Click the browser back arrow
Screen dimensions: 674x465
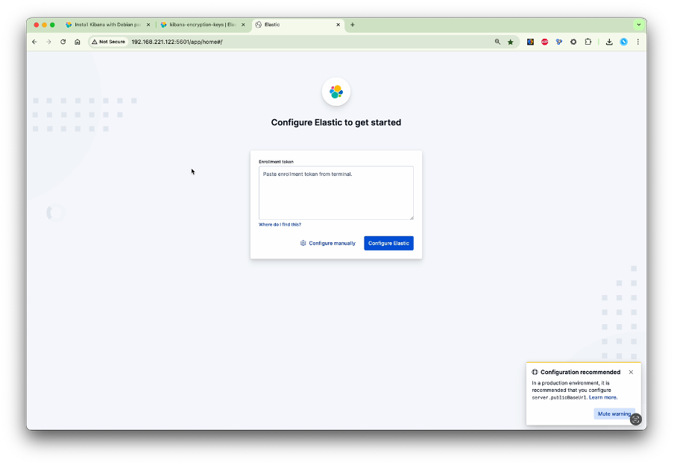34,42
